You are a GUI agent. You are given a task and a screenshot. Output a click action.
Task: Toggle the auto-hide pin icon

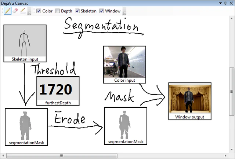pyautogui.click(x=225, y=3)
